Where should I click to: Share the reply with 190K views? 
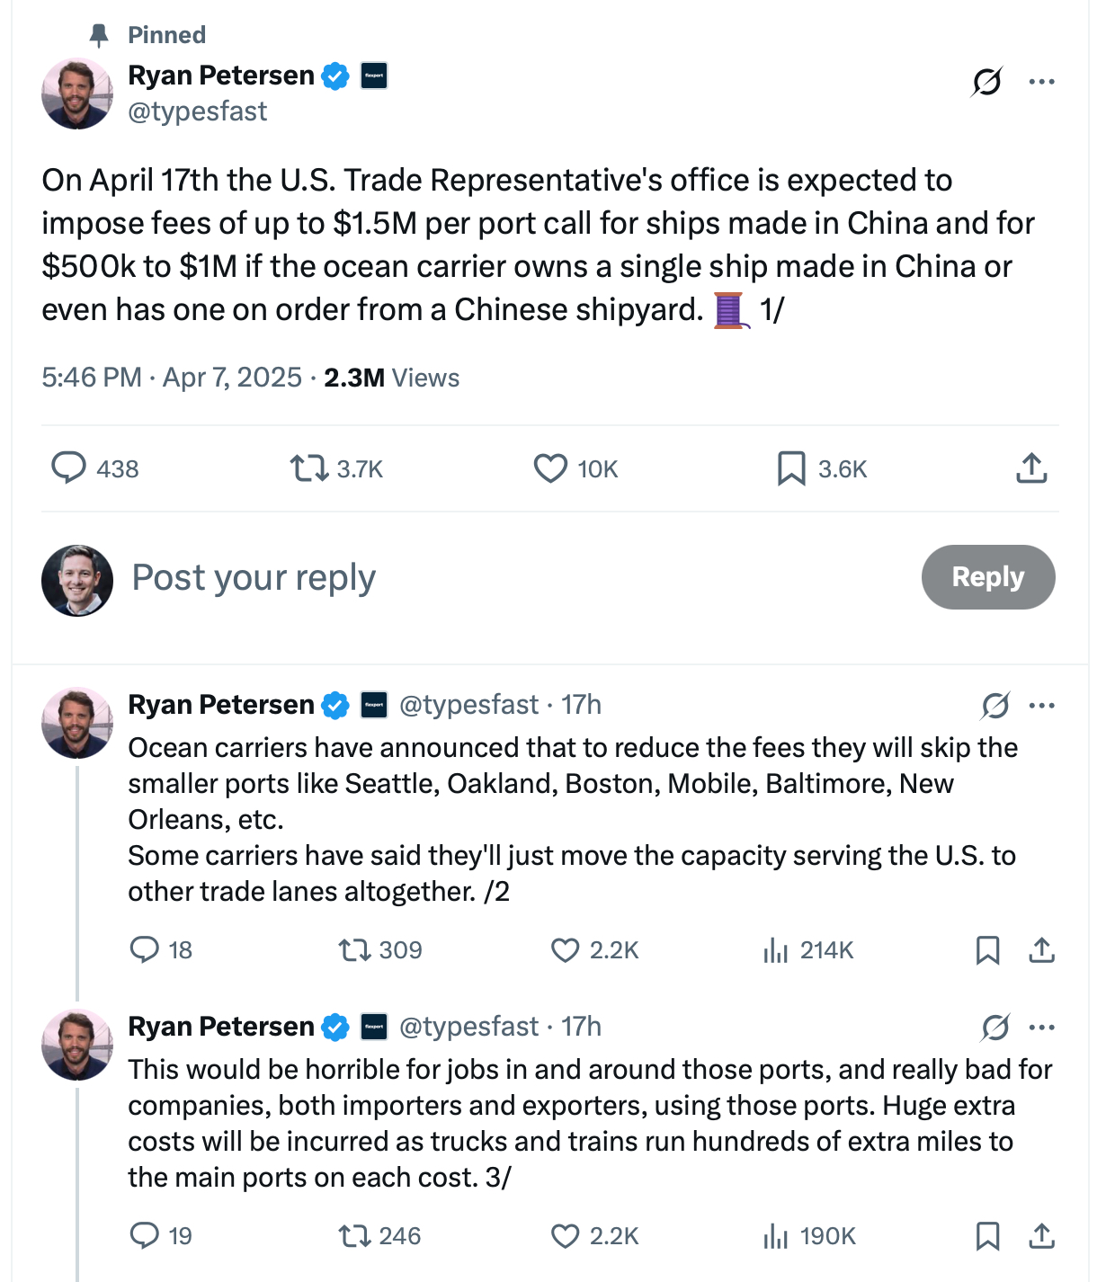1041,1236
